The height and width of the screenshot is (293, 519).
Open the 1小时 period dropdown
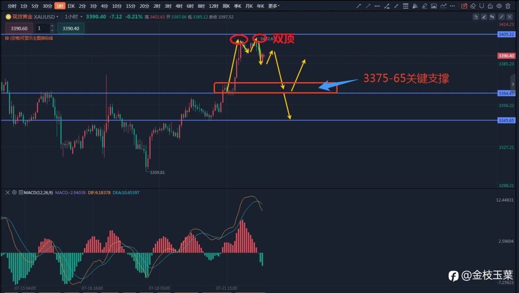[81, 17]
